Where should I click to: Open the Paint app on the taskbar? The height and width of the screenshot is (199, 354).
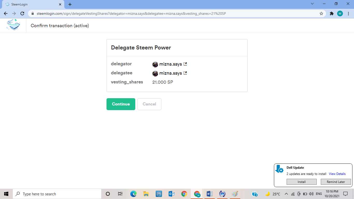point(235,194)
